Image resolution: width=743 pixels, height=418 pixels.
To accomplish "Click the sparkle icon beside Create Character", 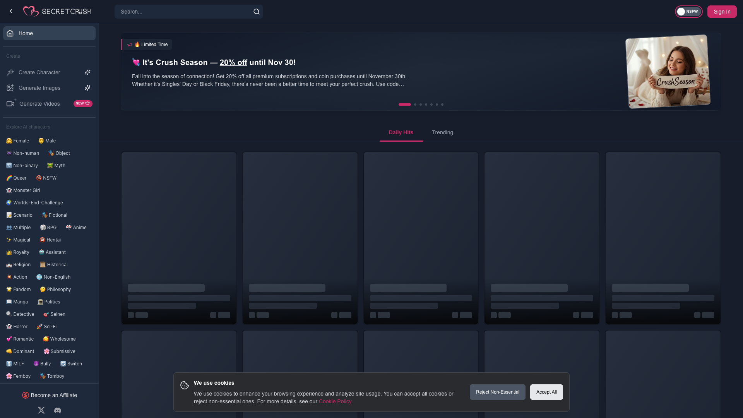I will [87, 72].
